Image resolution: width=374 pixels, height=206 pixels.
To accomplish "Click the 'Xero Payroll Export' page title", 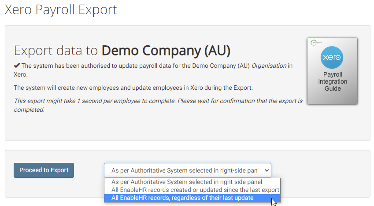I will coord(61,10).
